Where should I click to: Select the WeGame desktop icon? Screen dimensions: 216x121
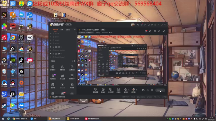pos(4,16)
